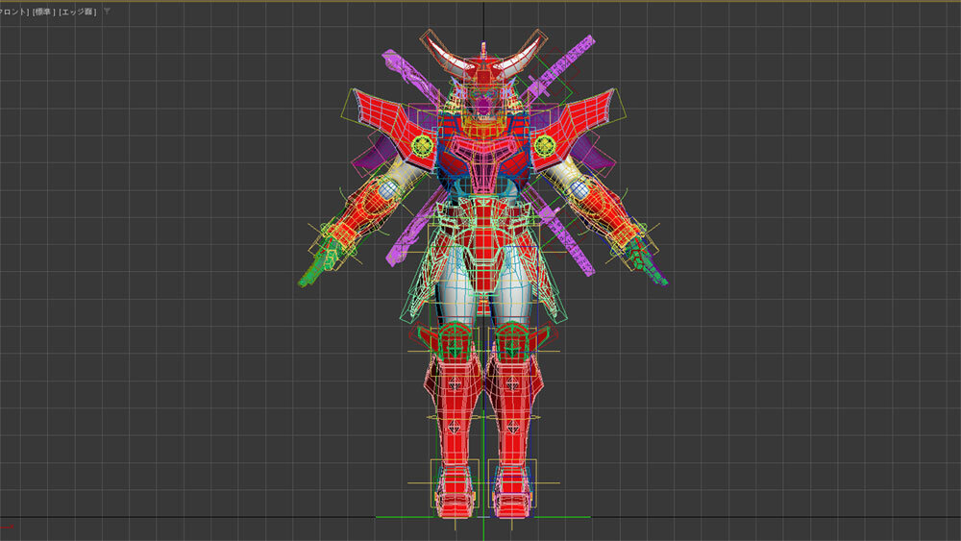Open the フロント viewport view menu
The image size is (961, 541).
pyautogui.click(x=12, y=11)
